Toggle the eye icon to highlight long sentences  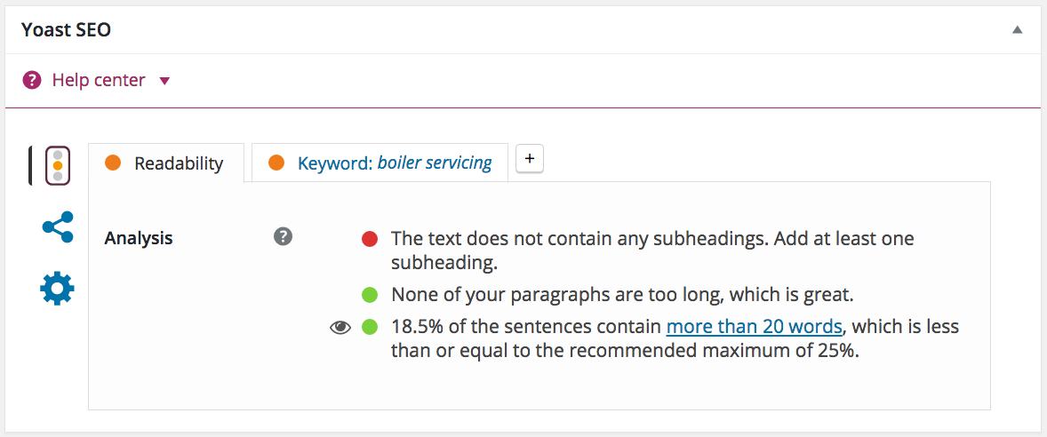pyautogui.click(x=340, y=328)
